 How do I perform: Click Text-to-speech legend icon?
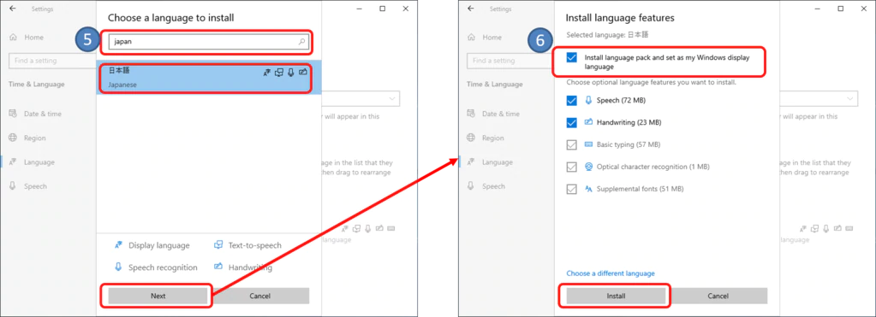pos(218,245)
